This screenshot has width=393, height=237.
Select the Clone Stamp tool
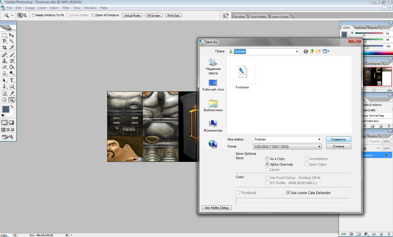pos(4,61)
